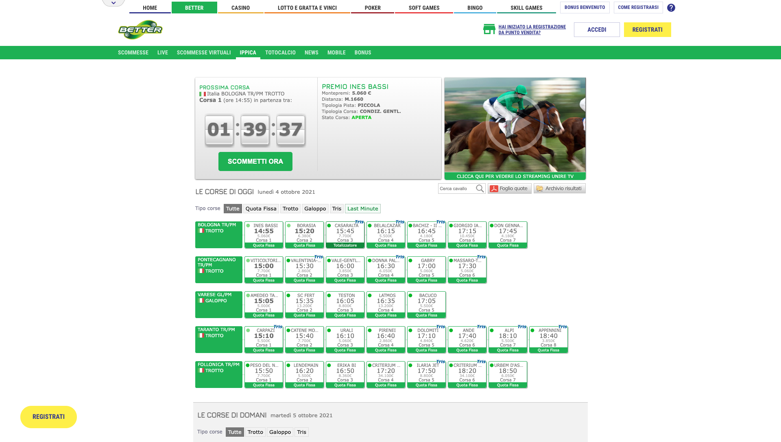Open the Bologna TR/PM Trotto group
This screenshot has width=781, height=442.
click(218, 234)
